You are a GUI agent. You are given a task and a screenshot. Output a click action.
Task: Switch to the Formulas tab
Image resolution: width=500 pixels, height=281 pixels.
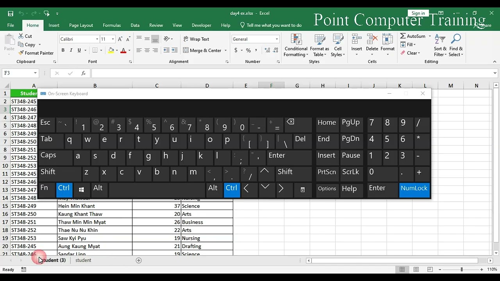112,25
